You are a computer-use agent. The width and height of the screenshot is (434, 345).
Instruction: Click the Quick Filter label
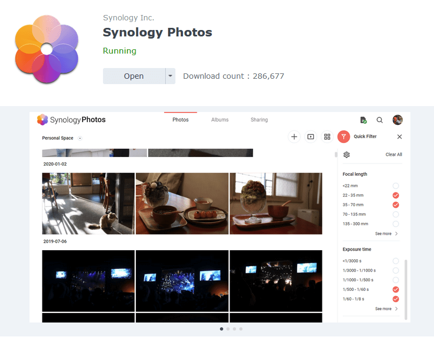pos(365,137)
